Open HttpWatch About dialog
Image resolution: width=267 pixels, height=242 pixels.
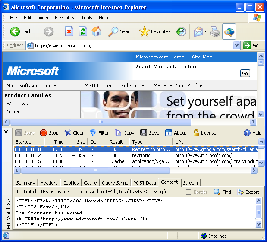point(176,133)
